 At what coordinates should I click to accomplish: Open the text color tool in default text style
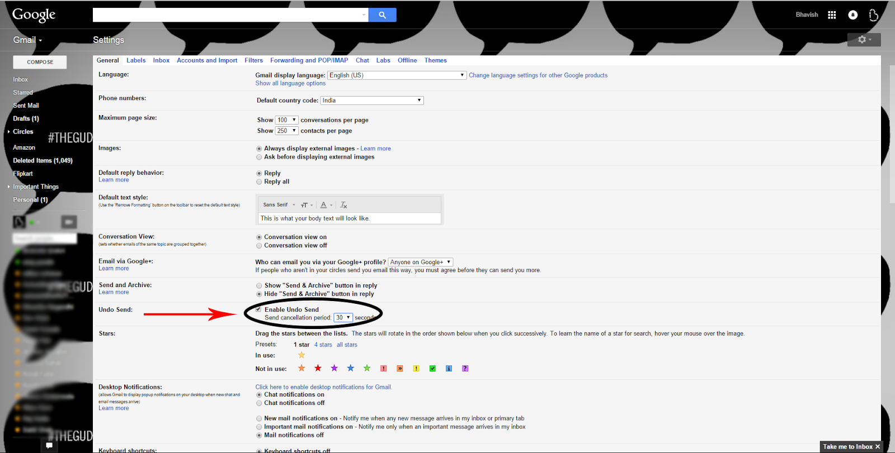click(326, 205)
